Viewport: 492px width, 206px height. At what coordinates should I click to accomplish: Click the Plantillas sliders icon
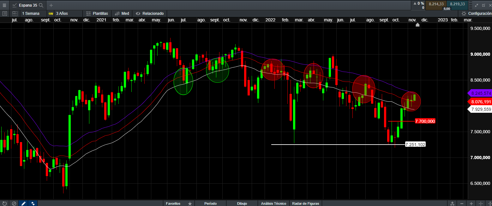point(88,14)
